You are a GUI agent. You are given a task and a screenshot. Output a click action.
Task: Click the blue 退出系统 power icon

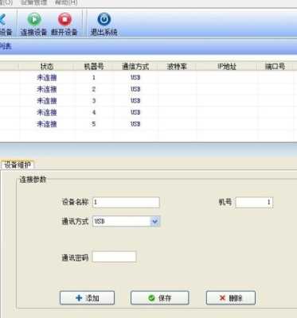pyautogui.click(x=104, y=19)
